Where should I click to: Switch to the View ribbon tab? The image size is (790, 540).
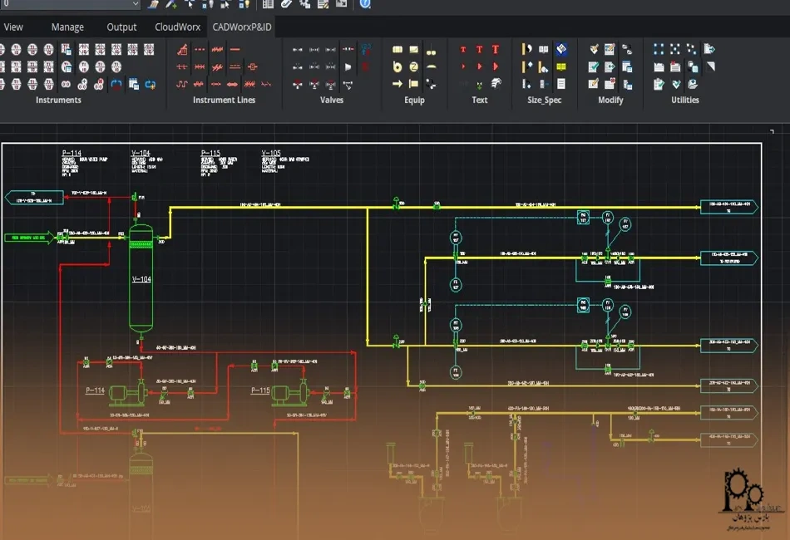(x=13, y=27)
